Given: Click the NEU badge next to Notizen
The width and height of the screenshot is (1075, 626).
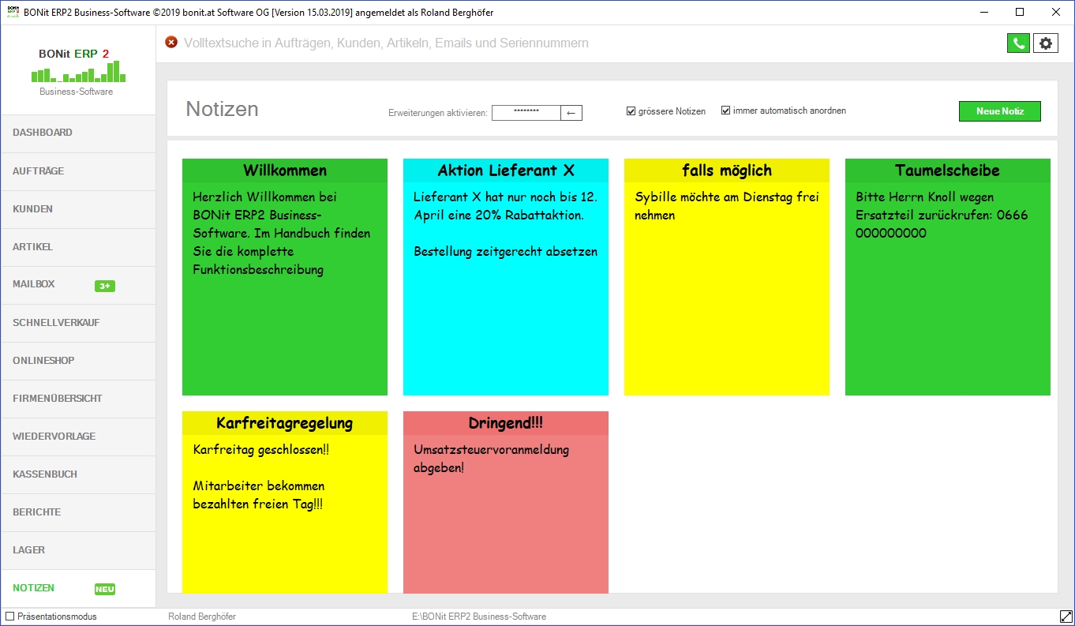Looking at the screenshot, I should pos(105,589).
